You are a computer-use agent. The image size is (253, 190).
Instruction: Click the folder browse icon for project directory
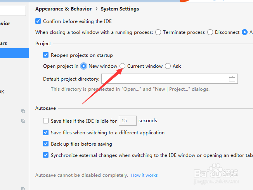pyautogui.click(x=232, y=79)
